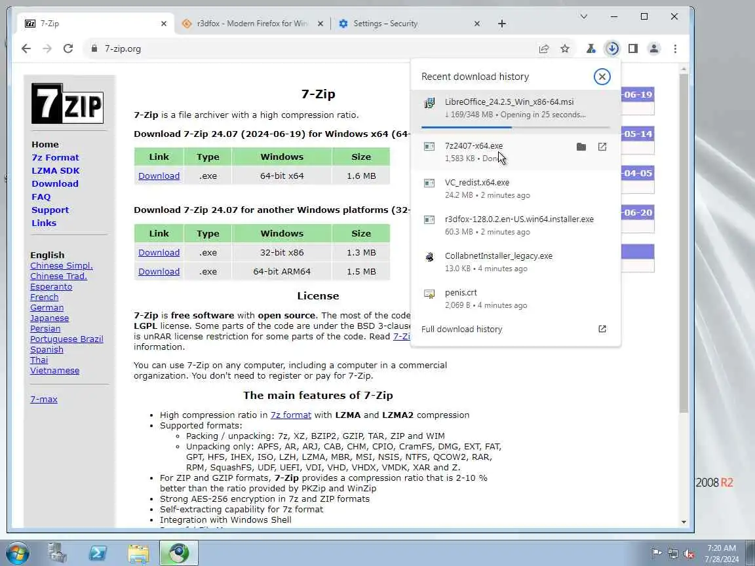Click the address bar showing 7-zip.org
This screenshot has width=755, height=566.
click(x=308, y=48)
